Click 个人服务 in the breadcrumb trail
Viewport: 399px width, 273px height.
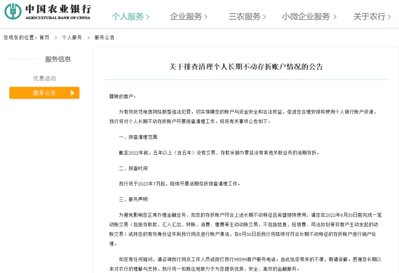[71, 37]
